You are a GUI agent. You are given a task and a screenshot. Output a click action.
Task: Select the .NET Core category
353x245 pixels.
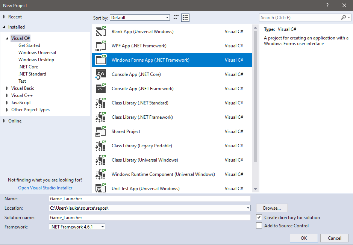click(x=28, y=67)
